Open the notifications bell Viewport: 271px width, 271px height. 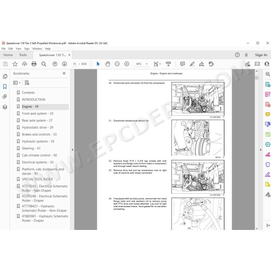click(x=246, y=55)
